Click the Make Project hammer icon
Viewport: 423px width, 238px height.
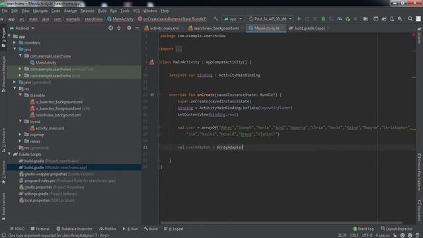tap(215, 19)
